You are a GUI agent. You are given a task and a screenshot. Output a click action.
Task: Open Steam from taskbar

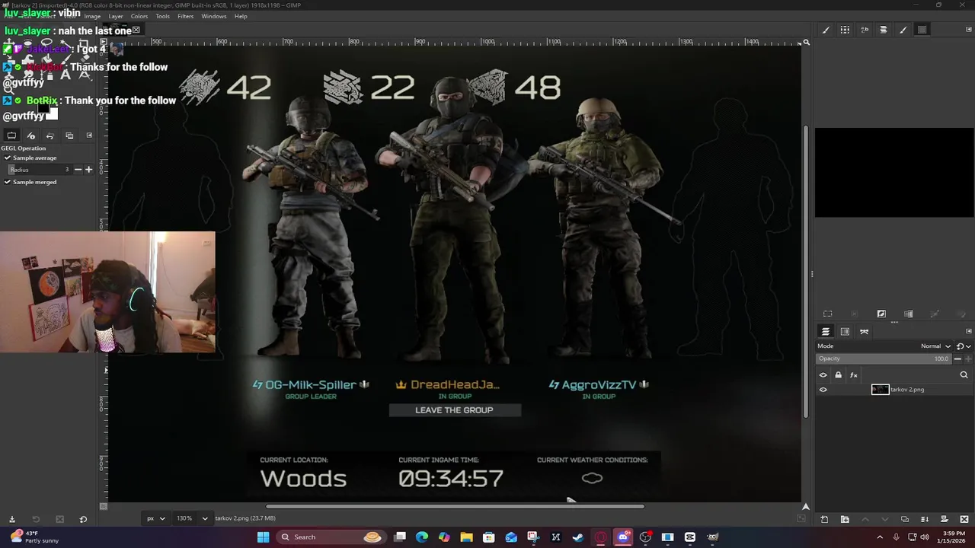pyautogui.click(x=578, y=537)
